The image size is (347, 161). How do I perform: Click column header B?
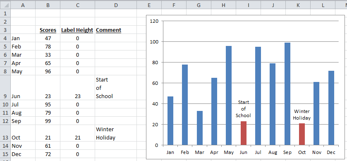[x=48, y=5]
